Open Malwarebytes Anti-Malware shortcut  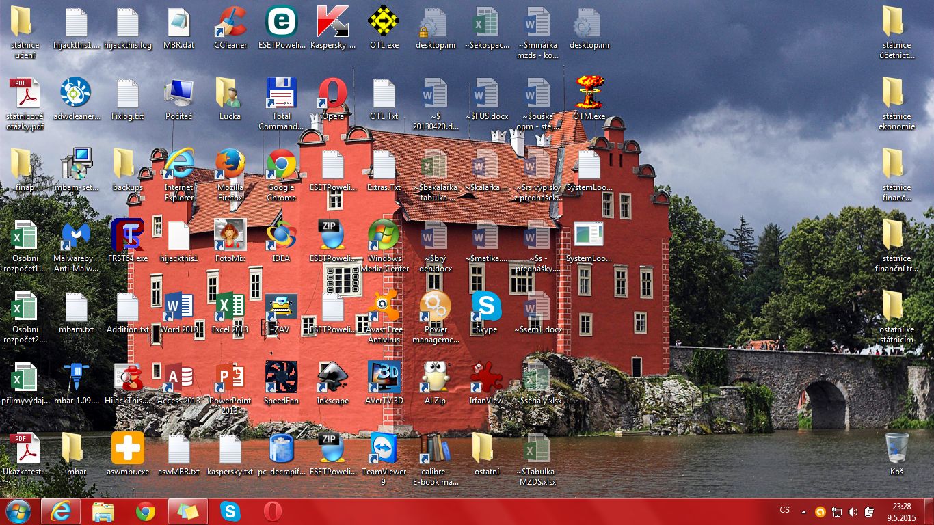pyautogui.click(x=76, y=246)
